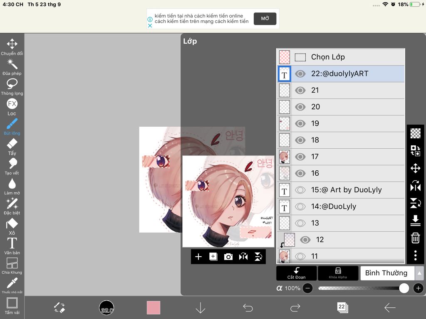
Task: Select the Bút lông brush tool
Action: [12, 126]
